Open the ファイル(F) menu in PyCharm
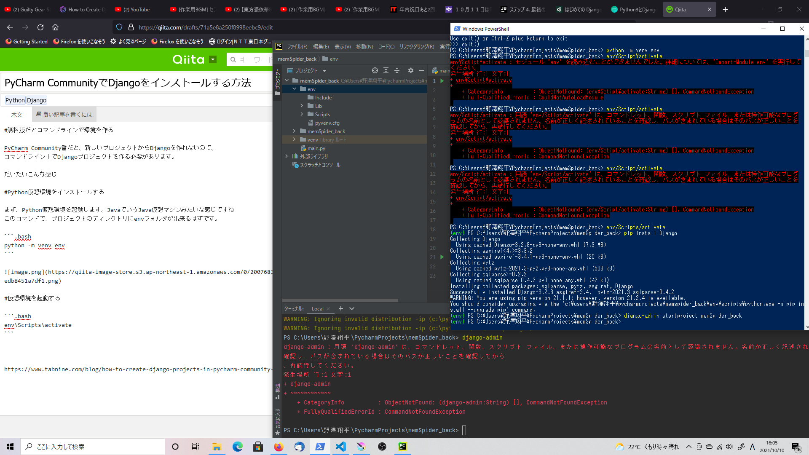The width and height of the screenshot is (809, 455). pos(297,47)
